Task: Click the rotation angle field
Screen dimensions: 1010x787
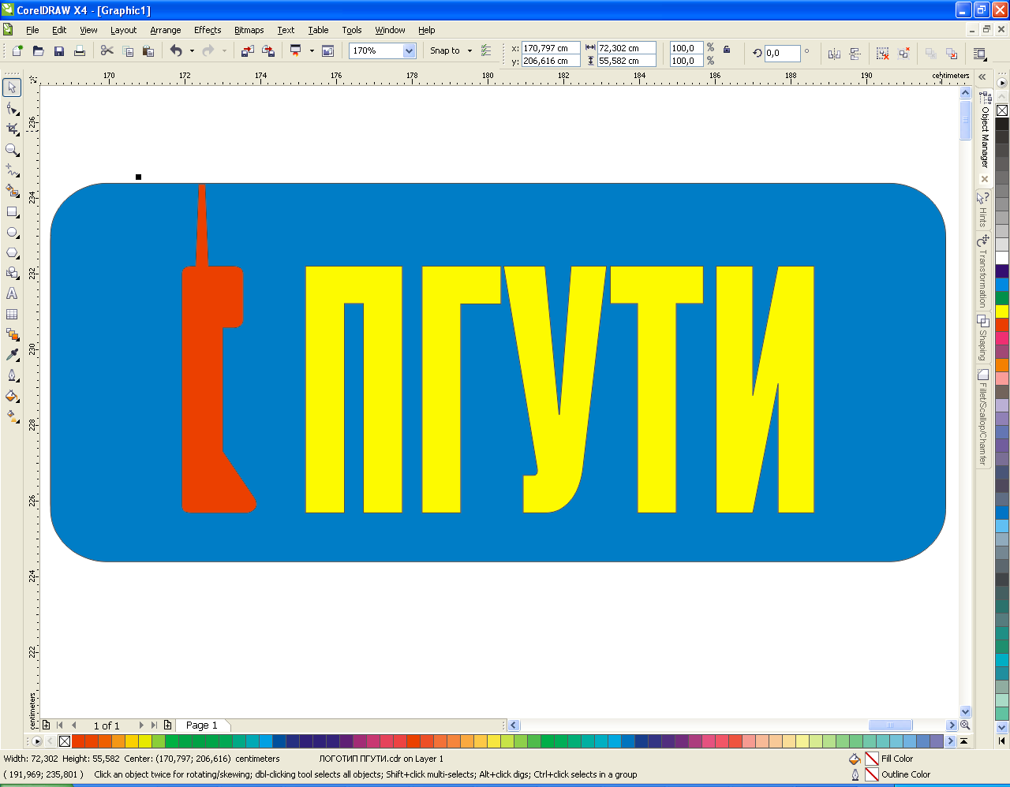Action: [782, 53]
